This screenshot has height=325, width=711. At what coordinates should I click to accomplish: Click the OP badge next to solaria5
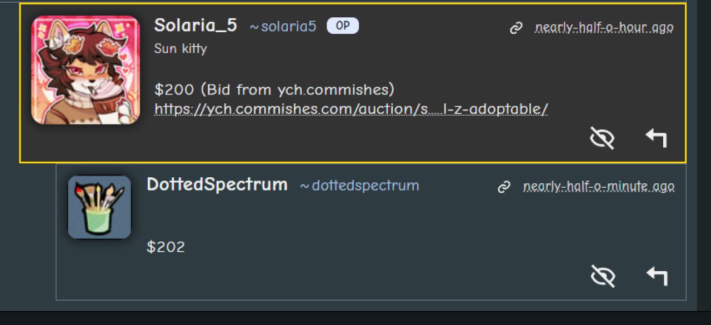[x=343, y=26]
